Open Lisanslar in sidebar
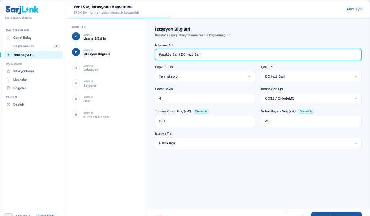The width and height of the screenshot is (370, 216). coord(33,80)
